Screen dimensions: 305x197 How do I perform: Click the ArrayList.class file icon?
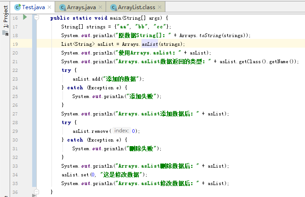tap(113, 7)
